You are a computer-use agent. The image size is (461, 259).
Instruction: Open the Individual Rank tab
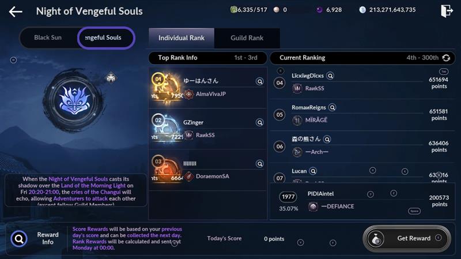click(182, 38)
